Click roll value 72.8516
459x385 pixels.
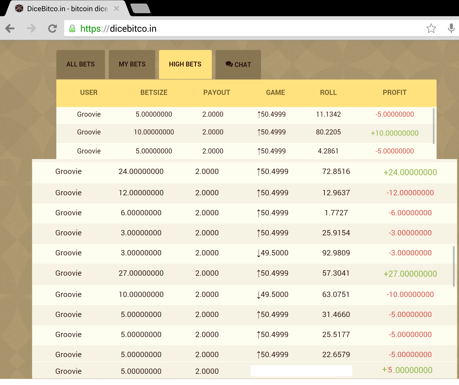coord(336,172)
